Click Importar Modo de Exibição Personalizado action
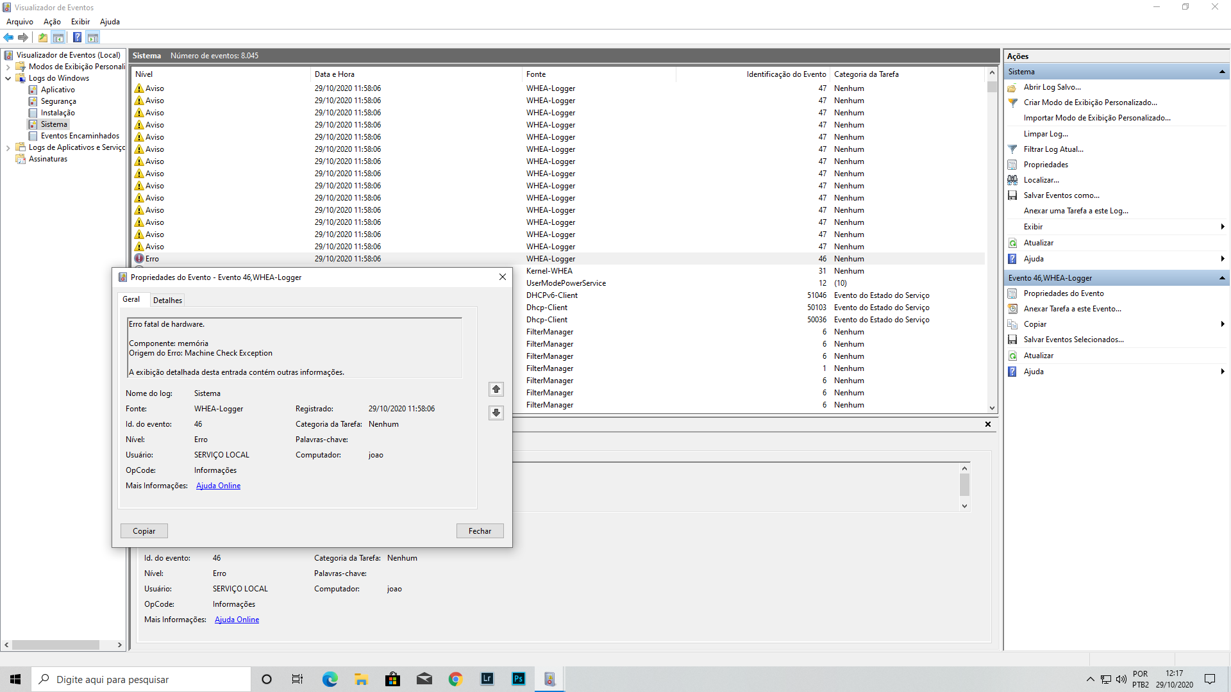Viewport: 1231px width, 692px height. (x=1097, y=118)
